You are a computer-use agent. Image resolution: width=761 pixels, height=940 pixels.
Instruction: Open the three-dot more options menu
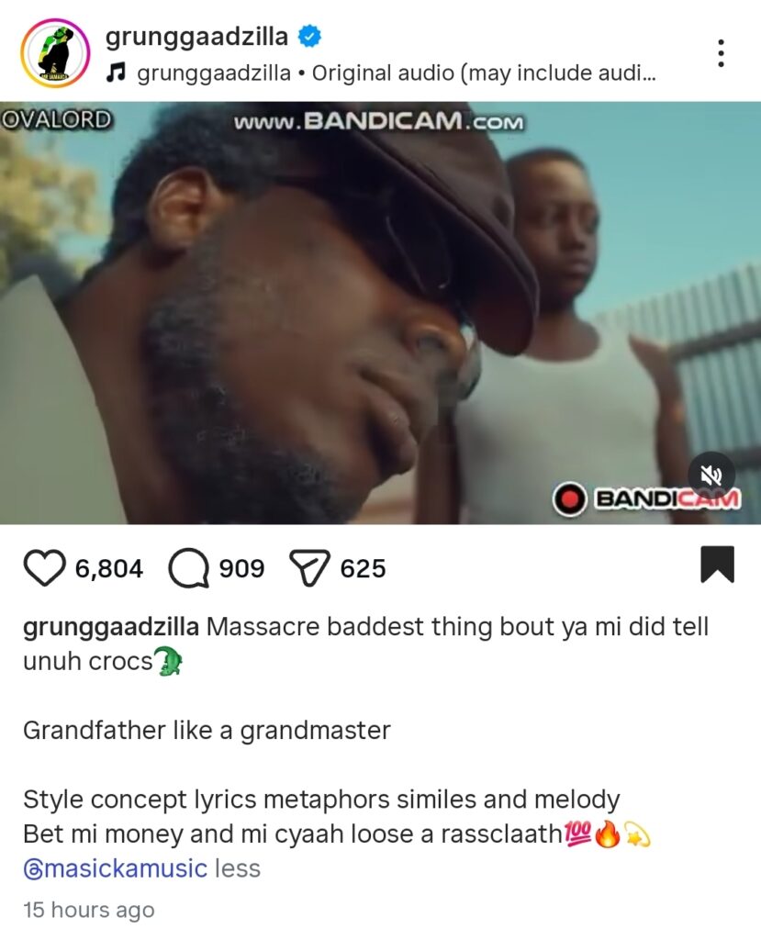point(721,53)
